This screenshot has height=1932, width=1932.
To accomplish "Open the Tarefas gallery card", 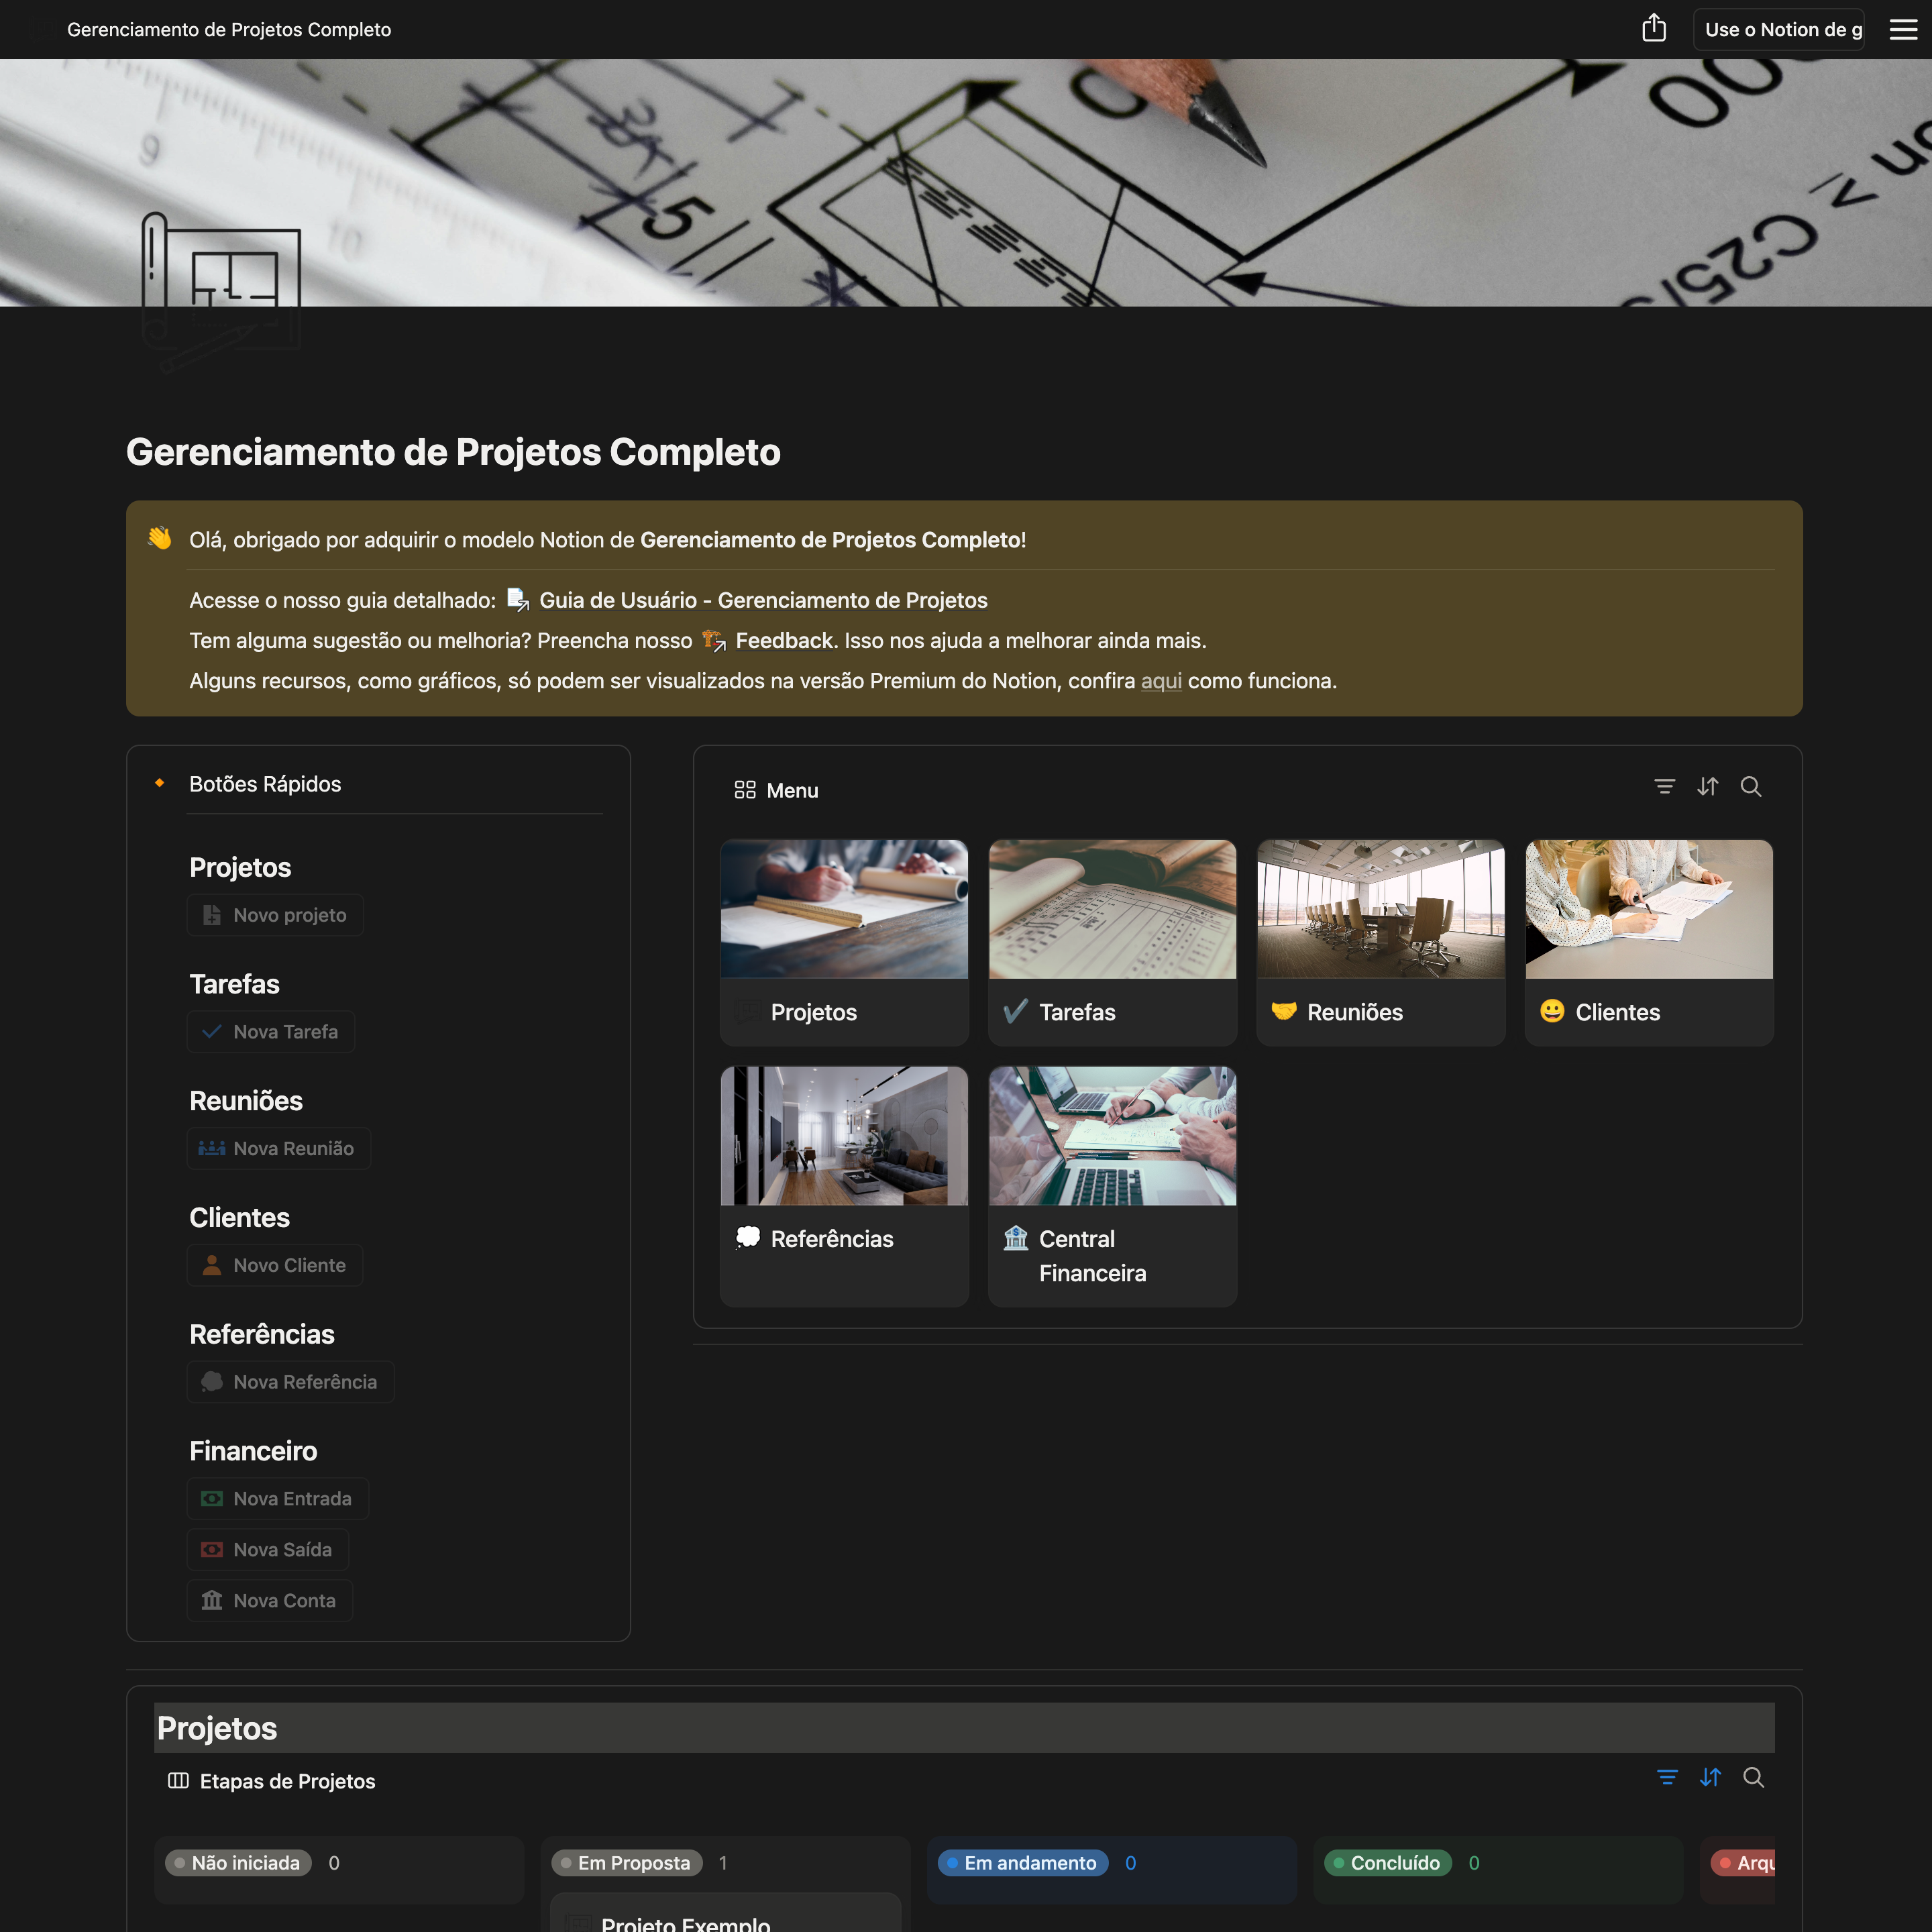I will pos(1112,940).
